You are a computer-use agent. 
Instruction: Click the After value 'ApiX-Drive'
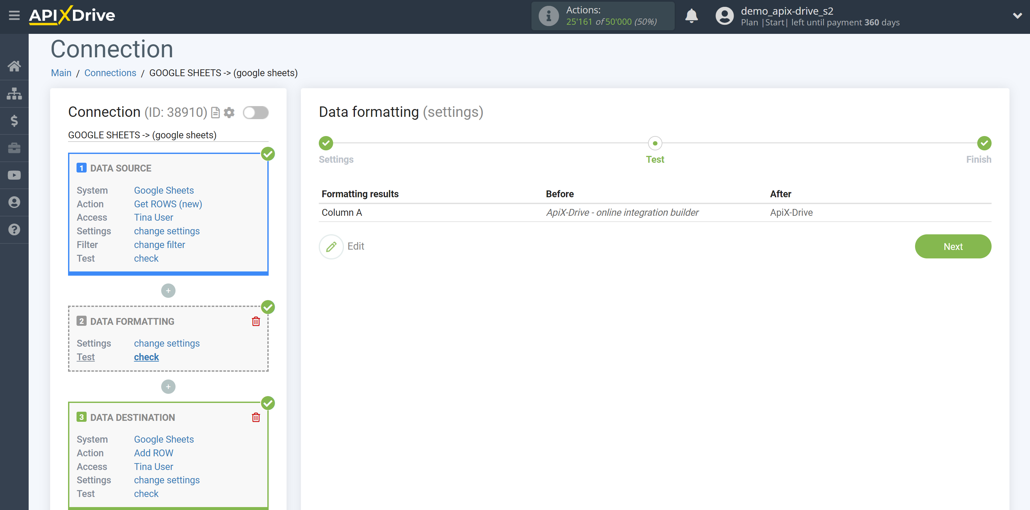[791, 213]
